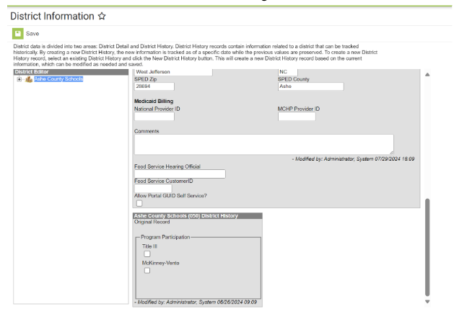This screenshot has height=314, width=454.
Task: Click the MCHP Provider ID field
Action: pos(297,116)
